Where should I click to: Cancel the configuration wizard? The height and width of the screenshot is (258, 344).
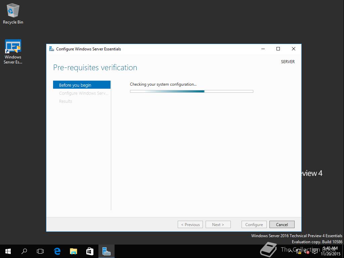pyautogui.click(x=282, y=224)
